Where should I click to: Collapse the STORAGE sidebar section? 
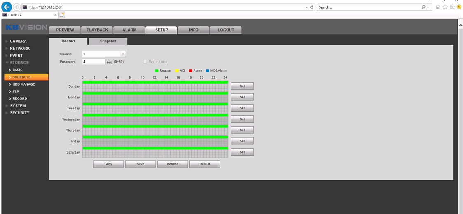point(19,63)
